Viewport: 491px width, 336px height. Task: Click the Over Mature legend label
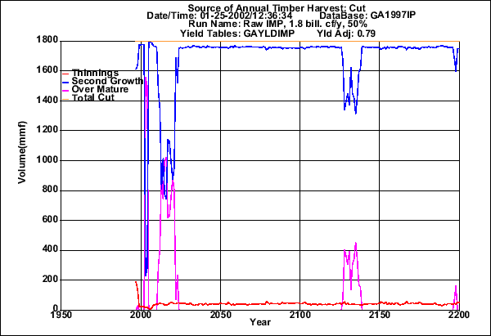[x=100, y=90]
